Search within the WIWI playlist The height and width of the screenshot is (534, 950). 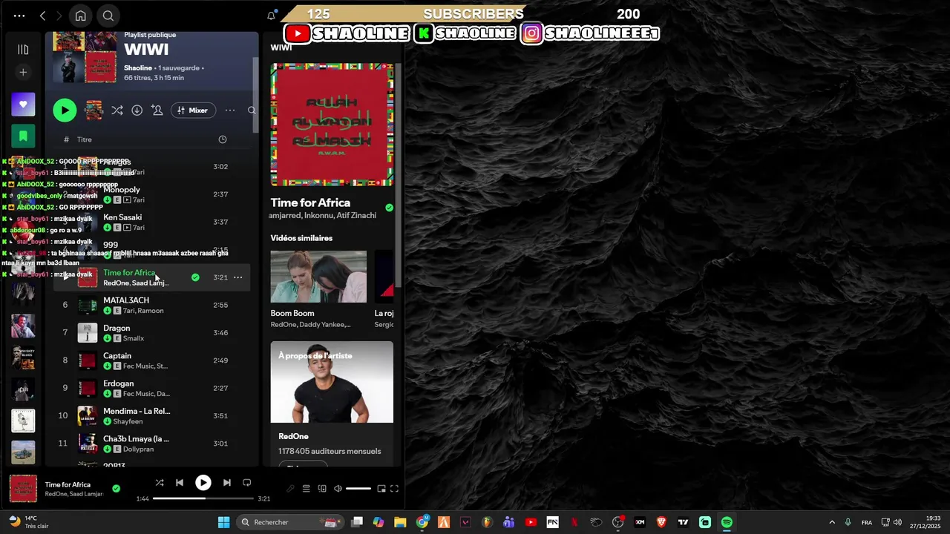252,111
